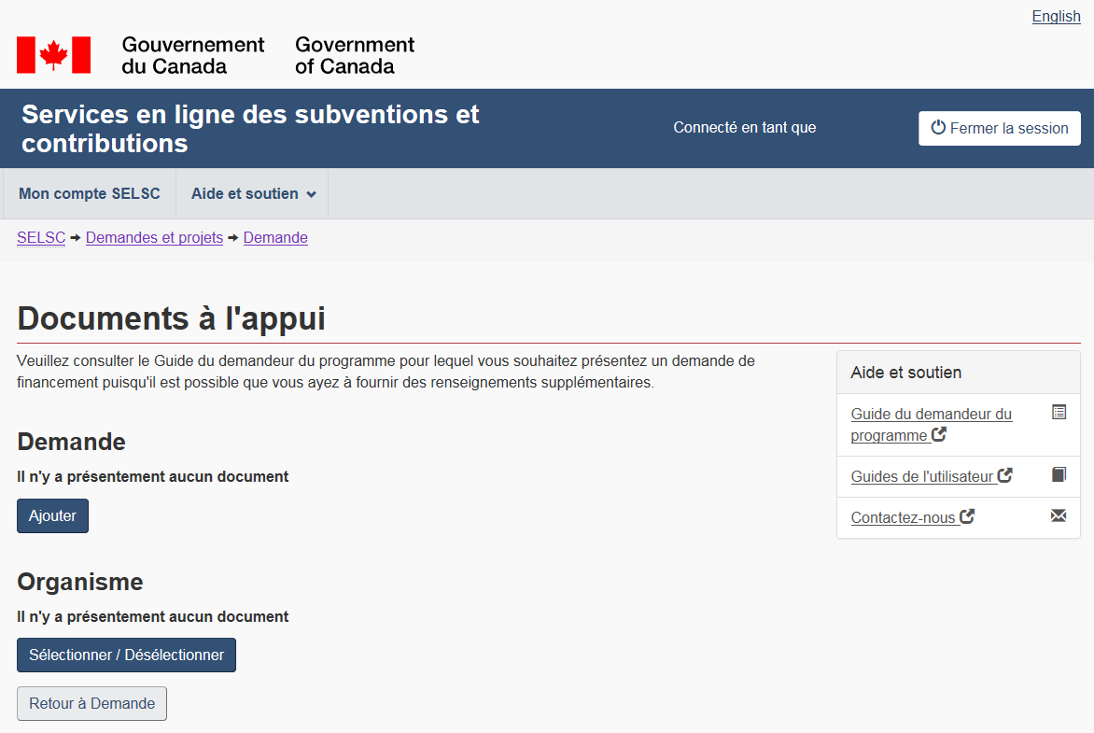Expand the Aide et soutien dropdown arrow

[311, 194]
